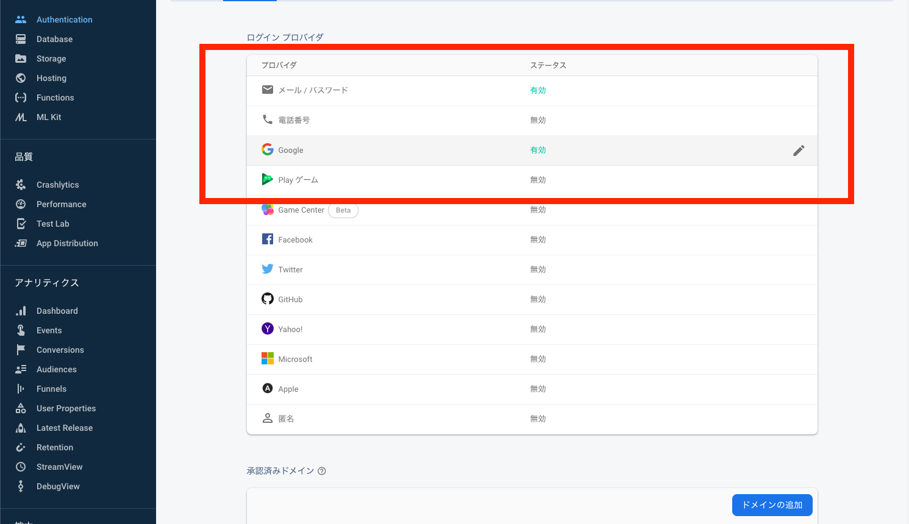
Task: Click the Google logo in provider list
Action: click(268, 150)
